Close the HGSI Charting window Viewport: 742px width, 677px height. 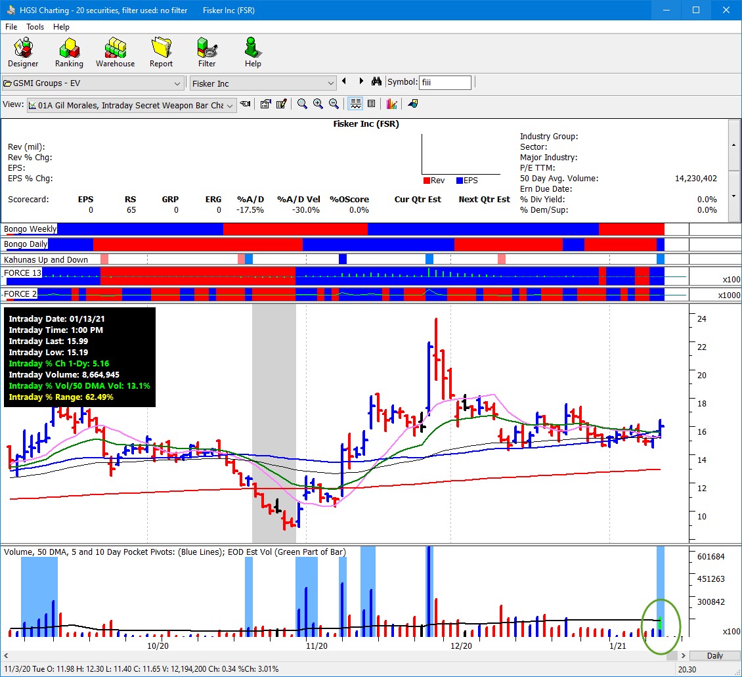[x=726, y=10]
